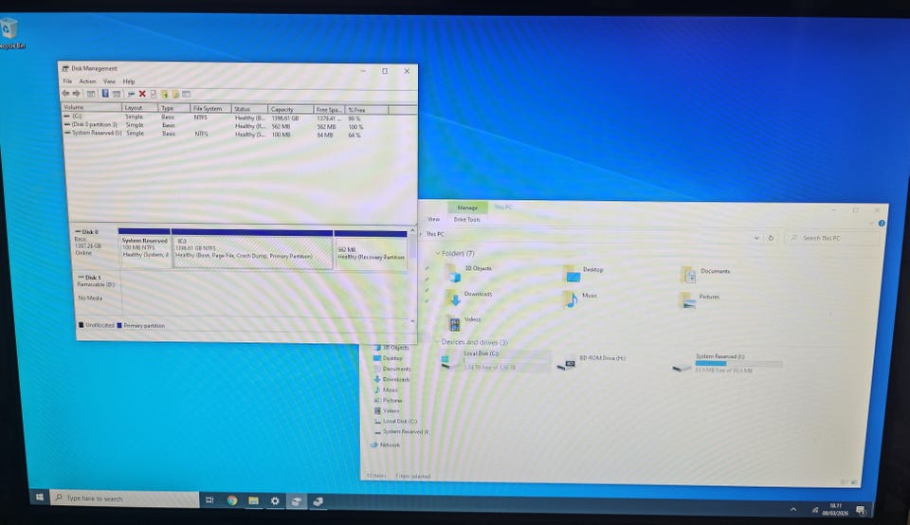Click the Refresh button next to address bar
This screenshot has height=525, width=910.
pos(771,238)
